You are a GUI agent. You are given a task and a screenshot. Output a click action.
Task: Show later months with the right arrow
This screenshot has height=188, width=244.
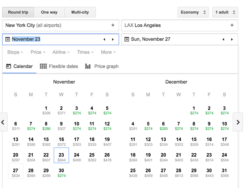[238, 122]
